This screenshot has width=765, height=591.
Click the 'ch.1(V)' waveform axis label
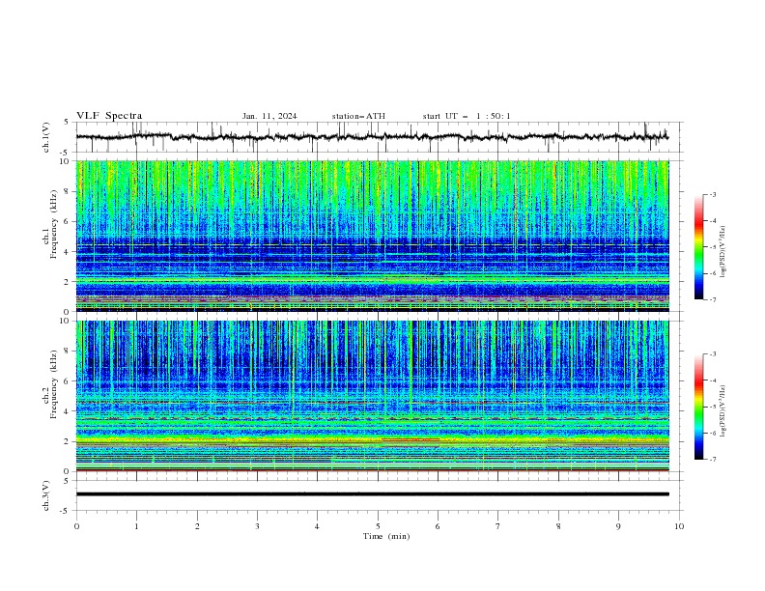[46, 137]
